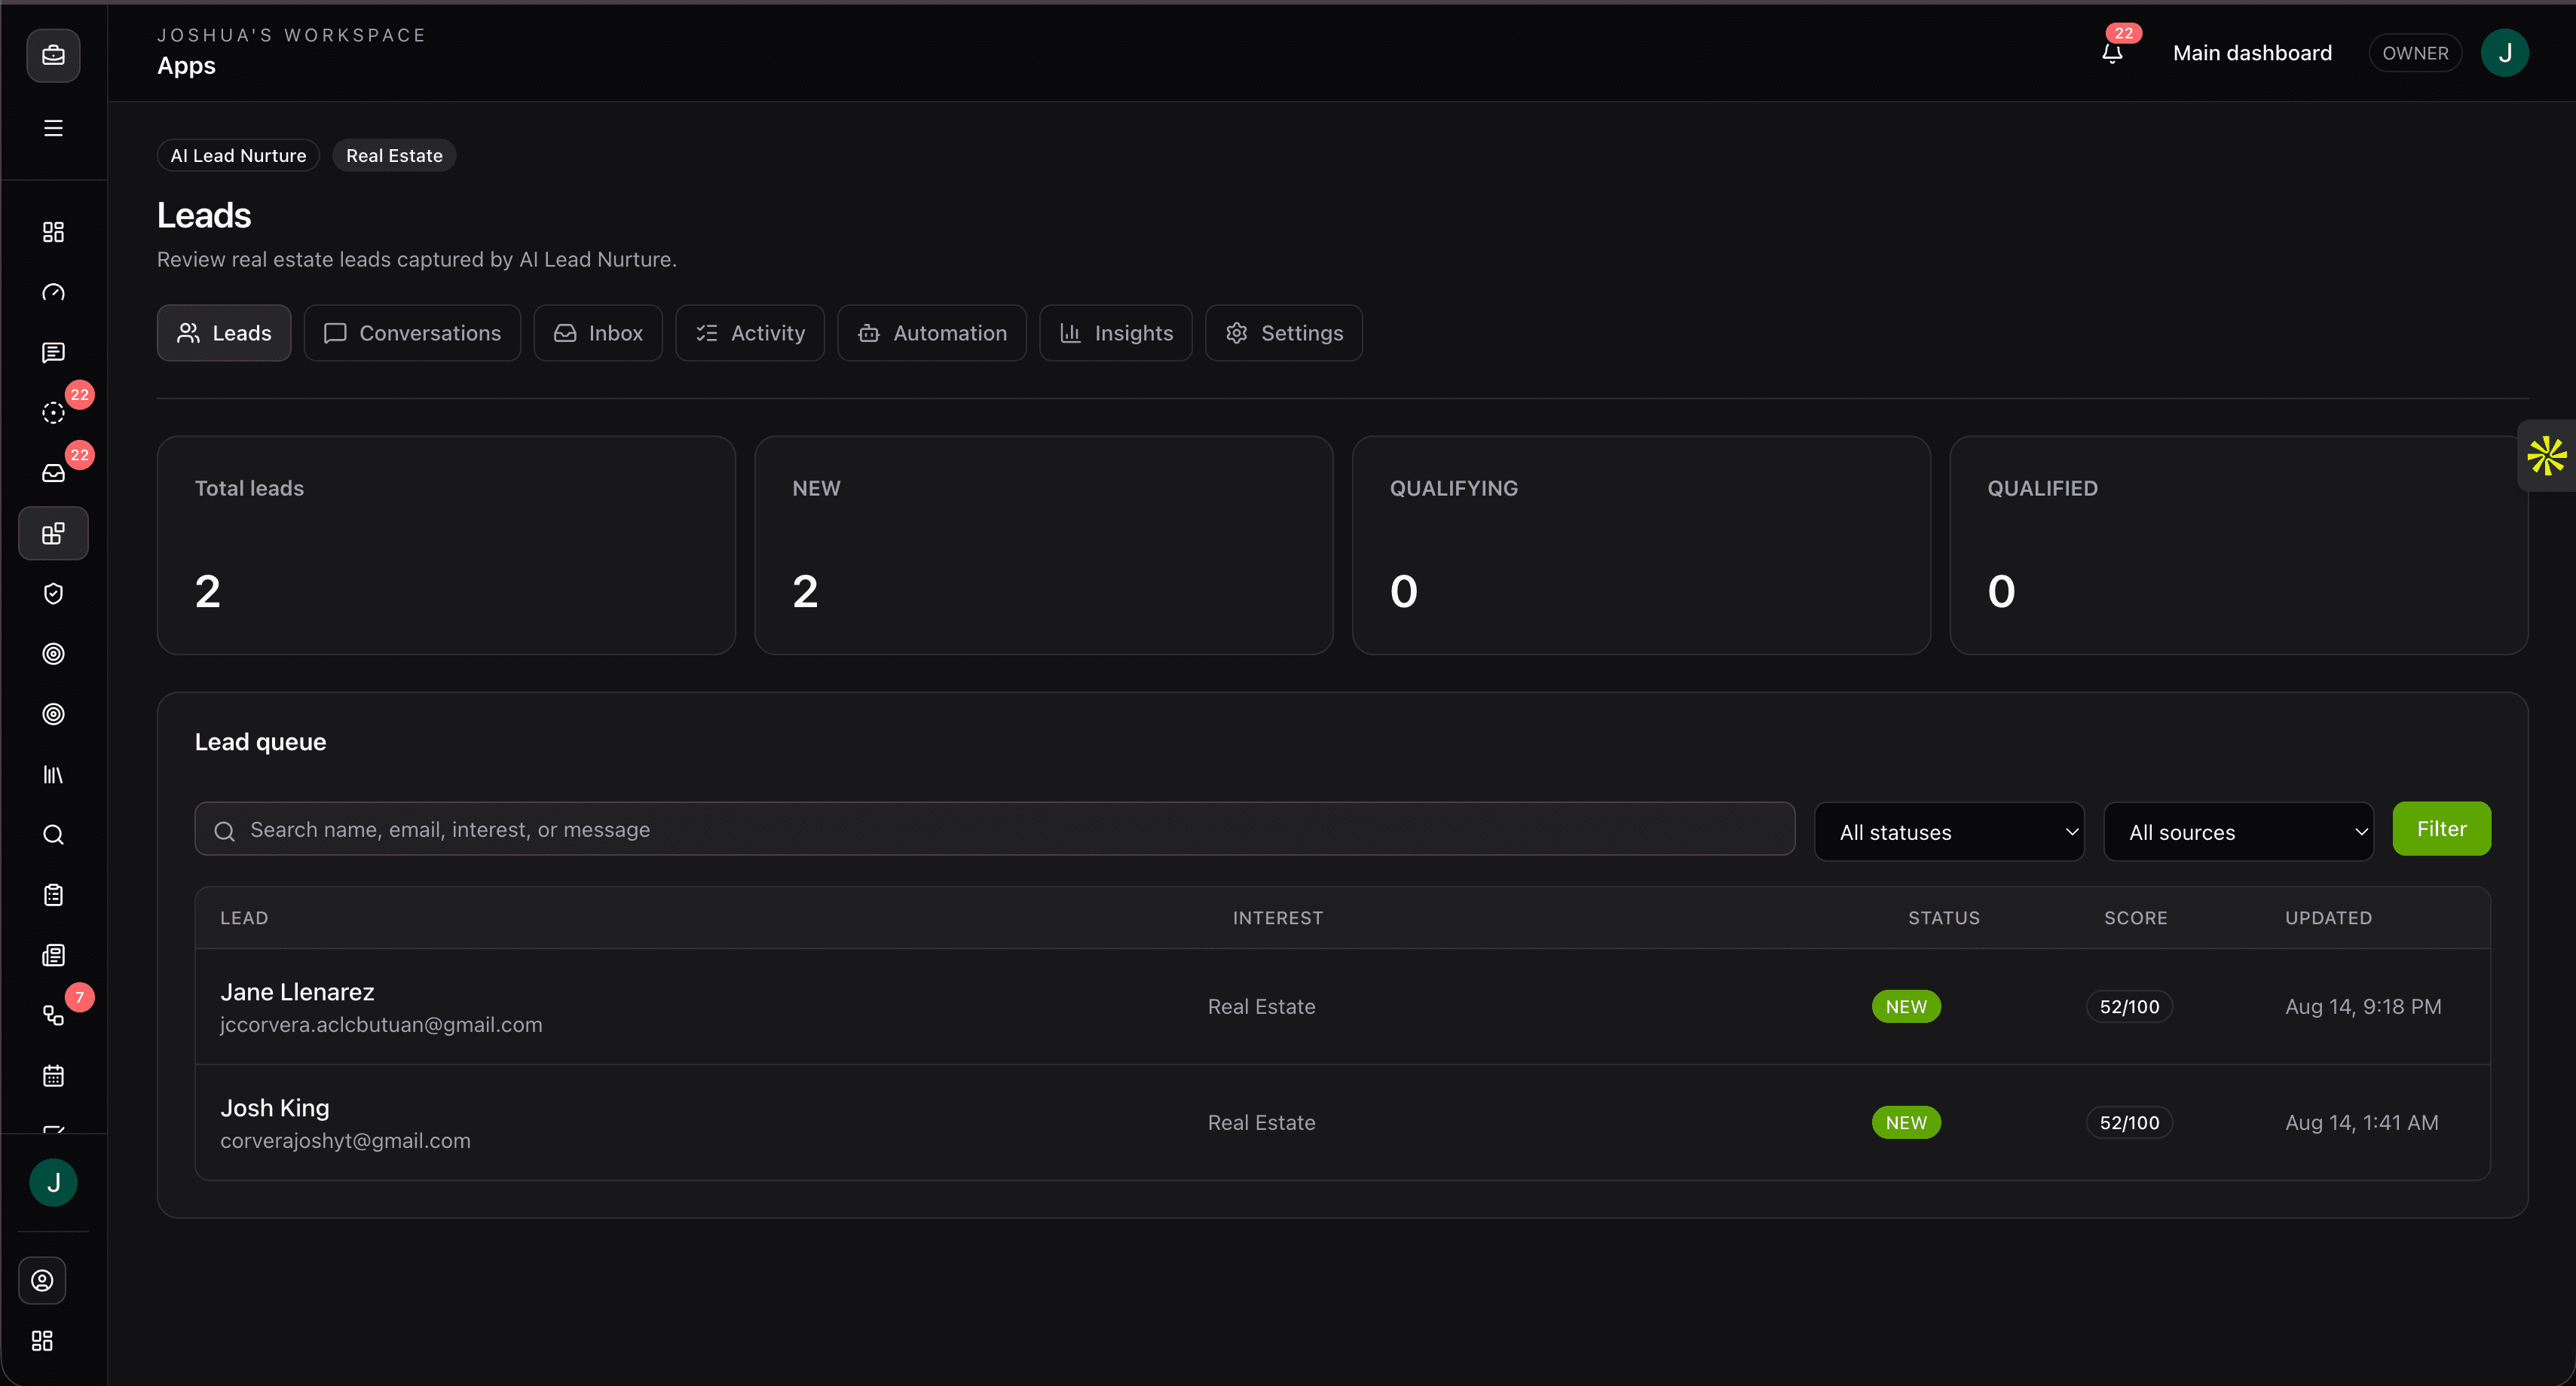Switch to the Automation tab
Screen dimensions: 2576x1386
[x=932, y=333]
